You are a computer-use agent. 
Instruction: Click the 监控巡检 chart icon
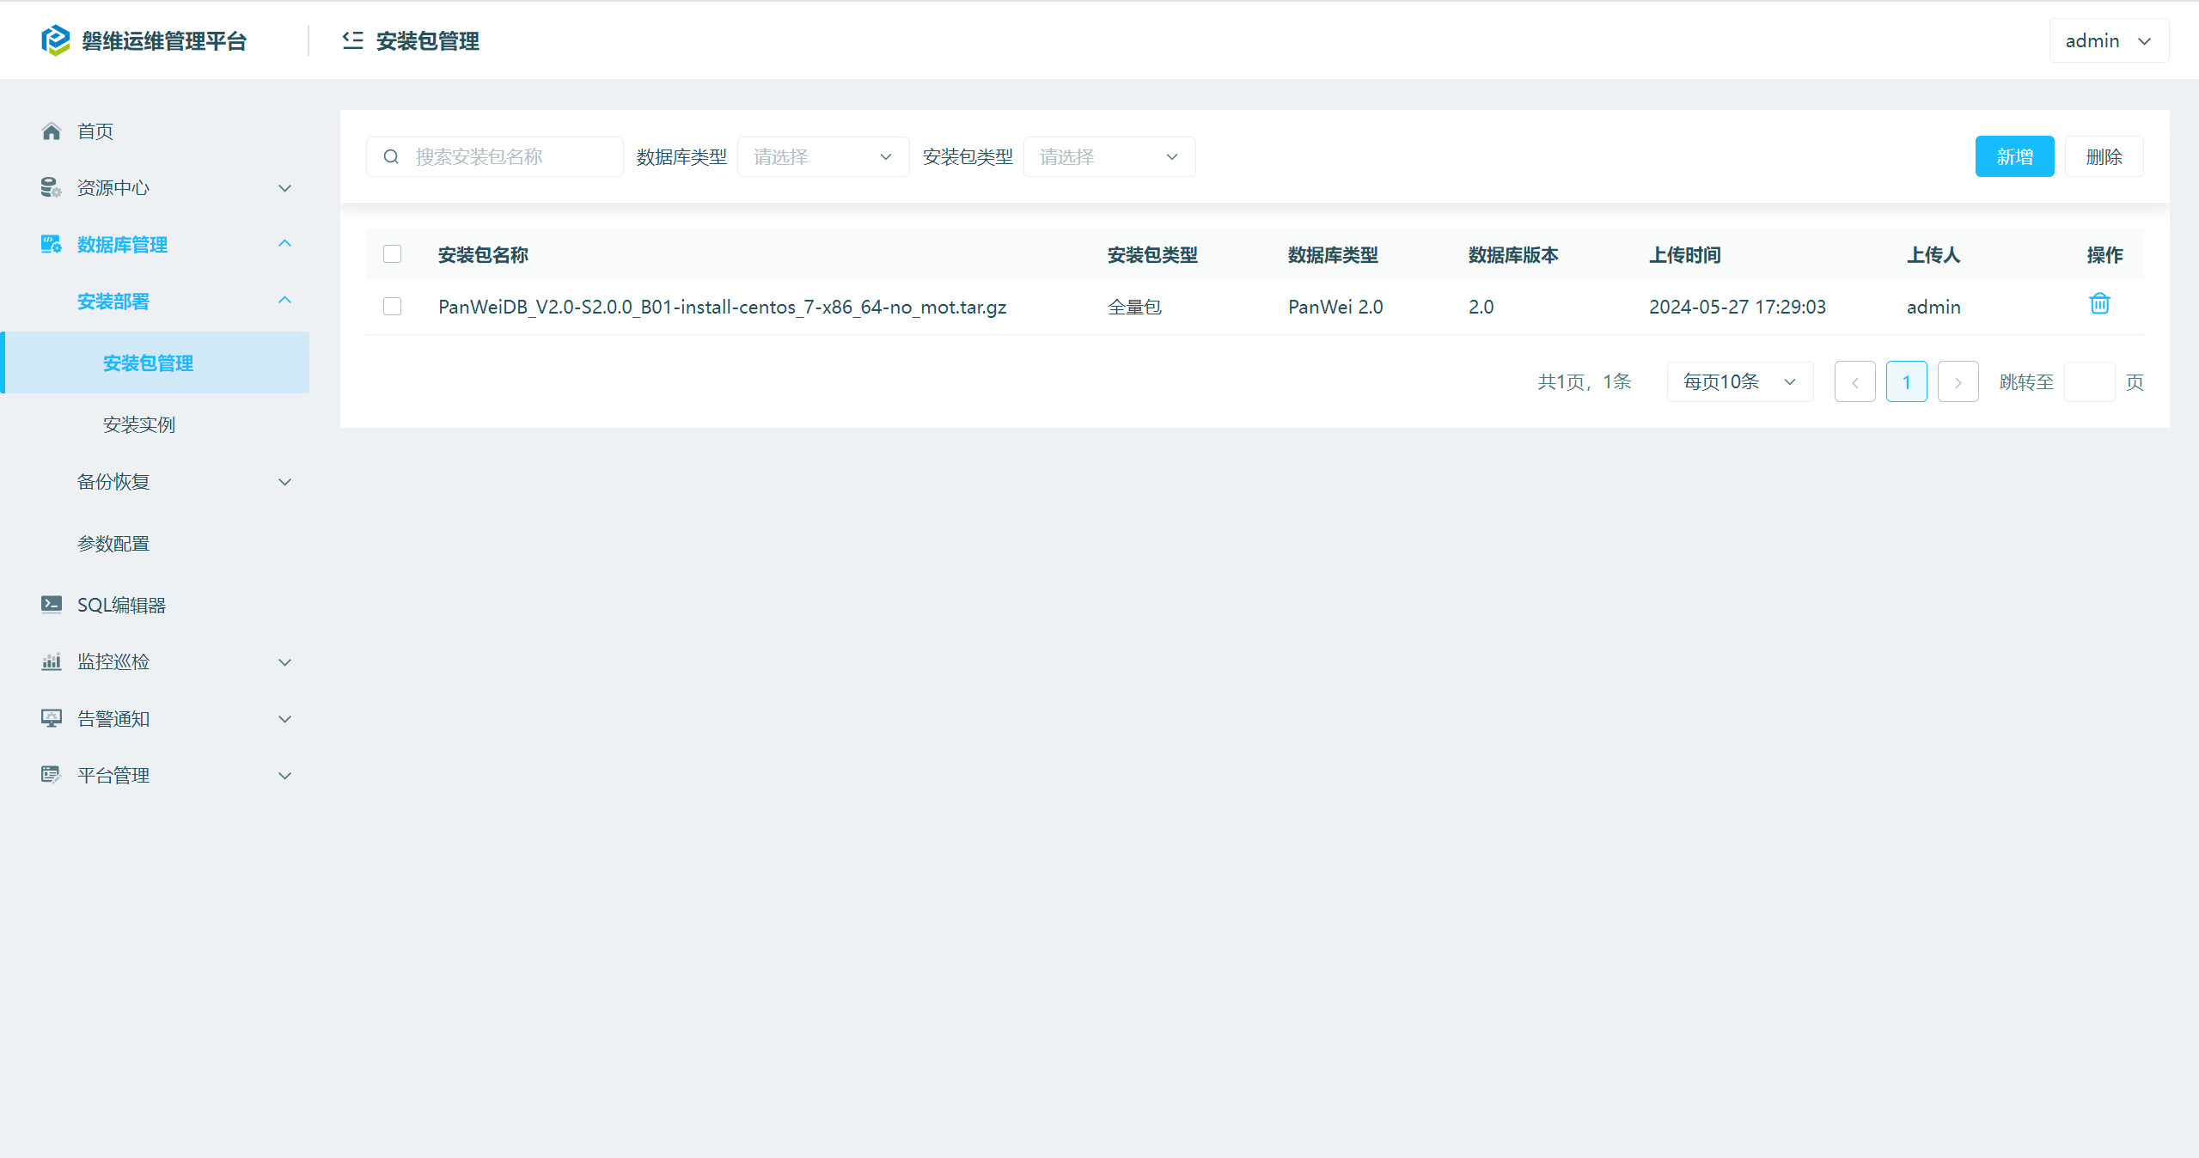click(x=51, y=661)
